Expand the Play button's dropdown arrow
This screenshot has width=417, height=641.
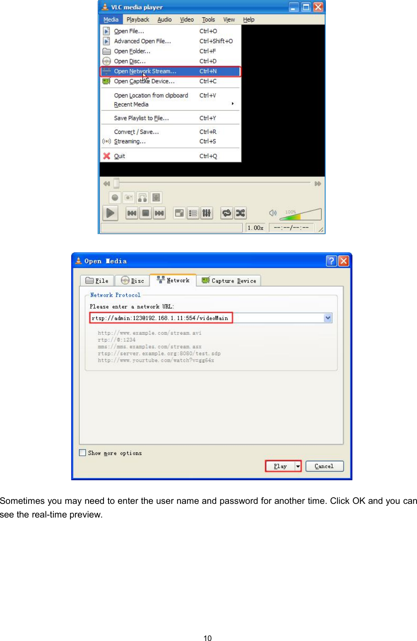pyautogui.click(x=298, y=466)
